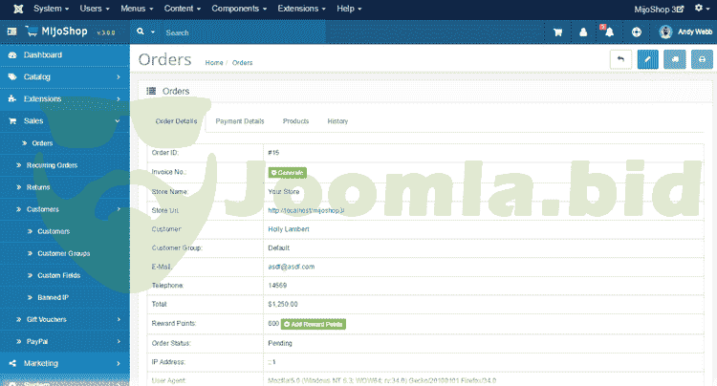Select the History tab

[x=337, y=121]
